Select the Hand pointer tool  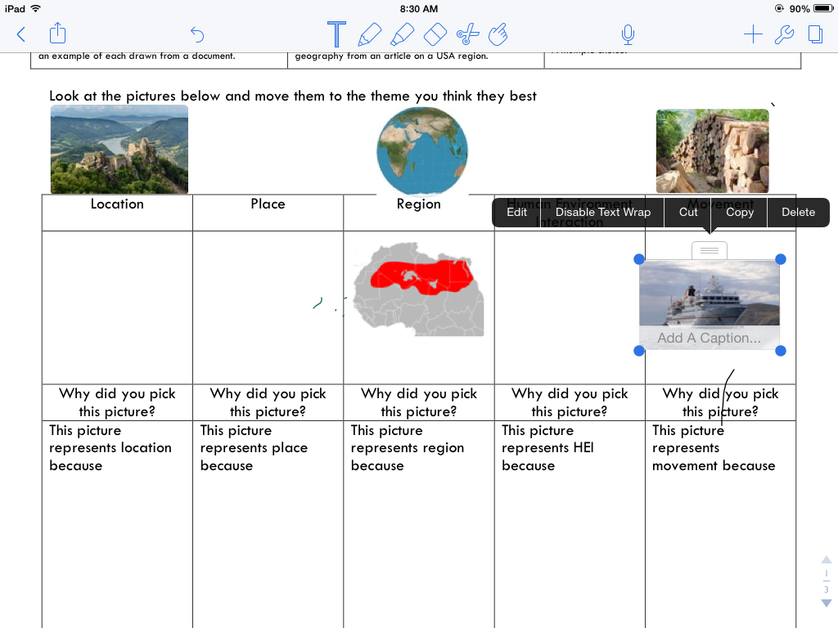tap(498, 34)
